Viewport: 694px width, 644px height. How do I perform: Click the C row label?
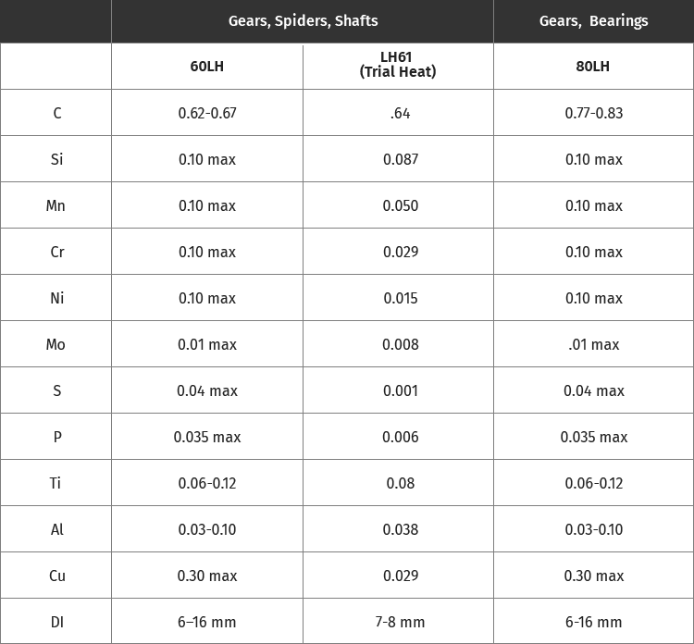57,113
